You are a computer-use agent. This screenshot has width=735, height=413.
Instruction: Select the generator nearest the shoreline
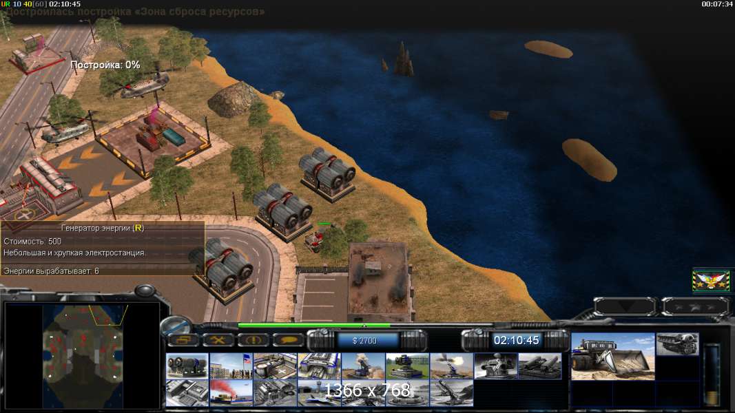[328, 173]
